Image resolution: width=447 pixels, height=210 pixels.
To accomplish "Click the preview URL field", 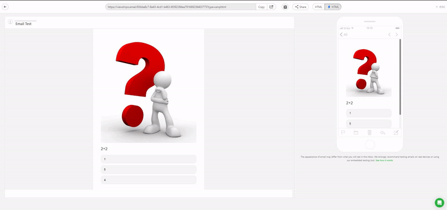I will [180, 7].
